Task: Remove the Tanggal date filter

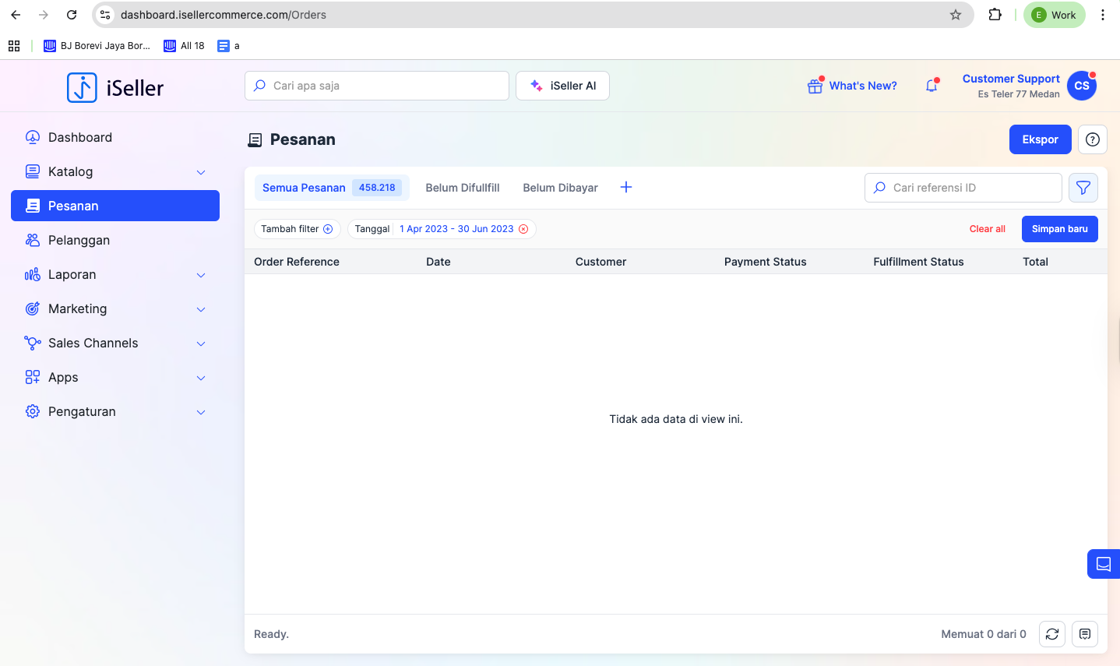Action: 523,229
